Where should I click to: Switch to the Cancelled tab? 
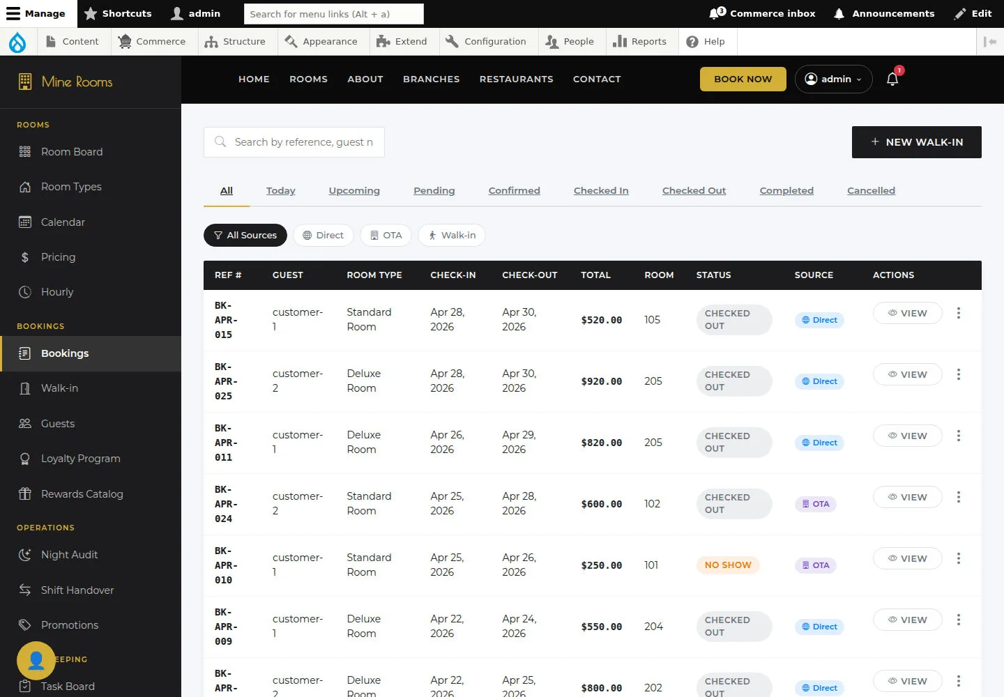coord(871,191)
